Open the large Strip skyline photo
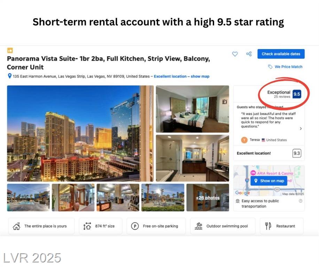319x267 pixels. point(80,133)
